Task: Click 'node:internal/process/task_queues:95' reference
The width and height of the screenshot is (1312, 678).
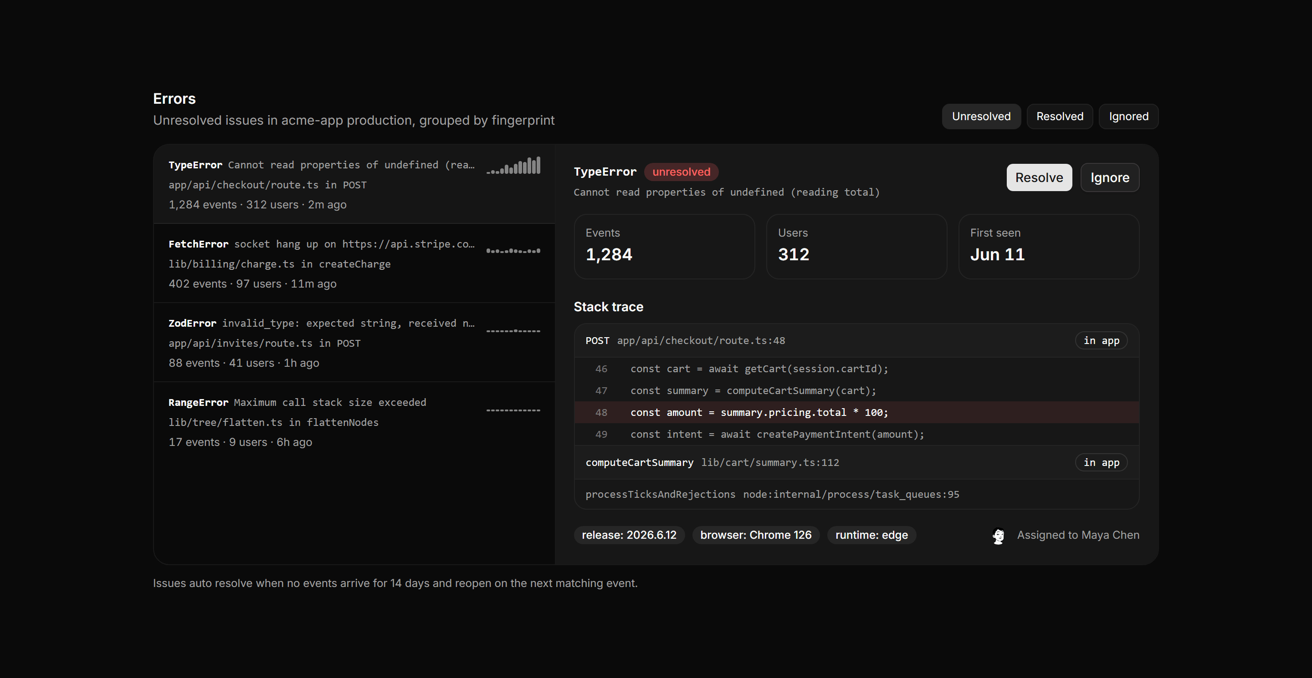Action: click(851, 494)
